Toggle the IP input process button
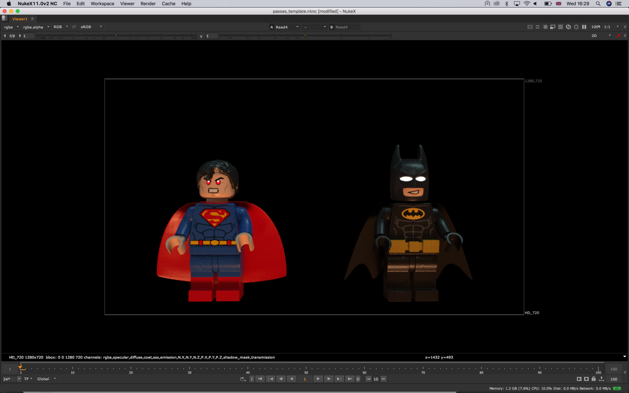Image resolution: width=629 pixels, height=393 pixels. (x=74, y=27)
